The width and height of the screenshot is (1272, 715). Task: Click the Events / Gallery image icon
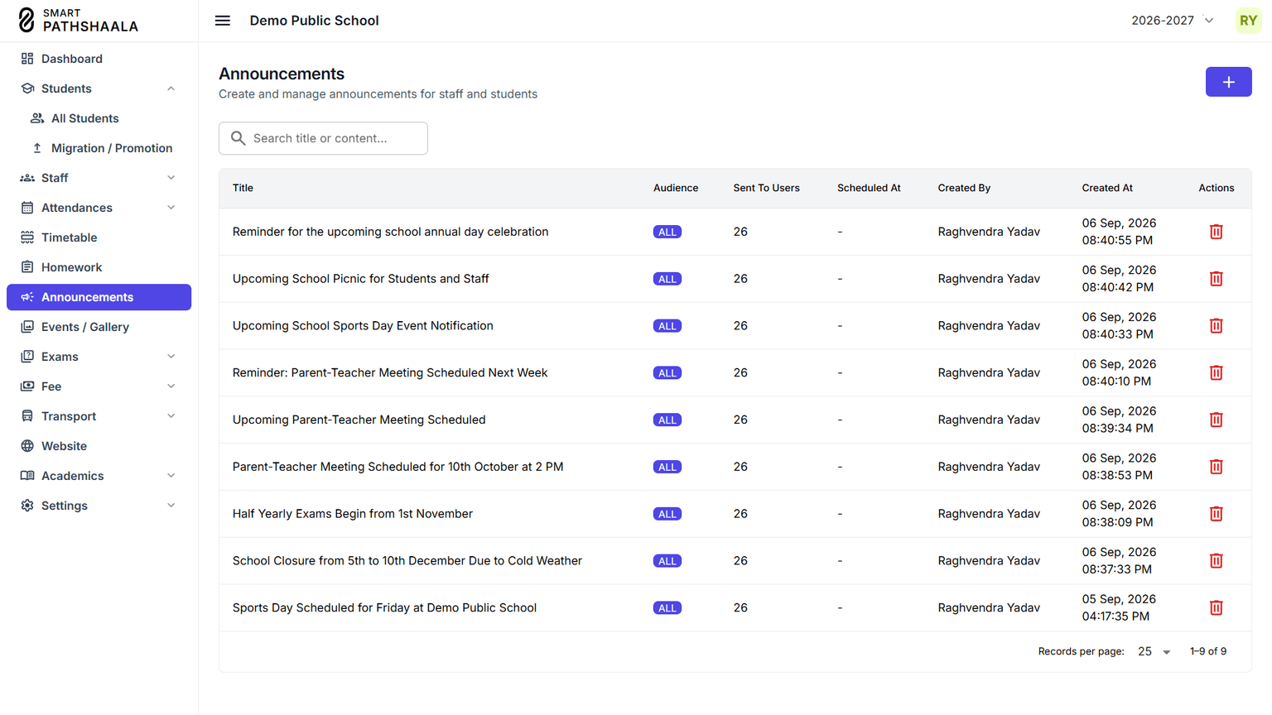point(27,327)
